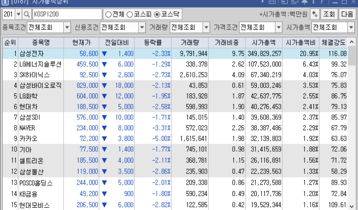Select the 코스피 radio button
The height and width of the screenshot is (210, 358).
(130, 15)
